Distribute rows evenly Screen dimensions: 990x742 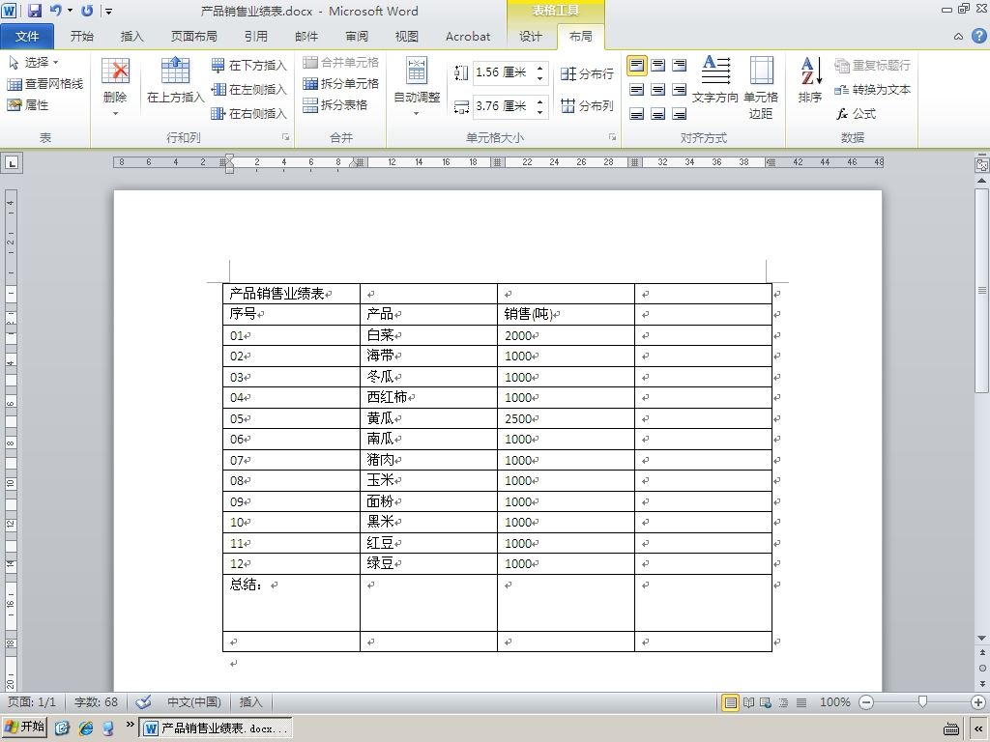[588, 73]
